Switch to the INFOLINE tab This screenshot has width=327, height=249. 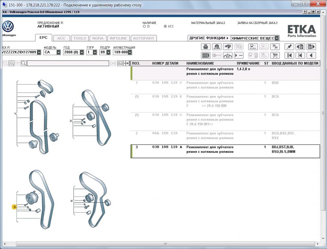(x=118, y=38)
